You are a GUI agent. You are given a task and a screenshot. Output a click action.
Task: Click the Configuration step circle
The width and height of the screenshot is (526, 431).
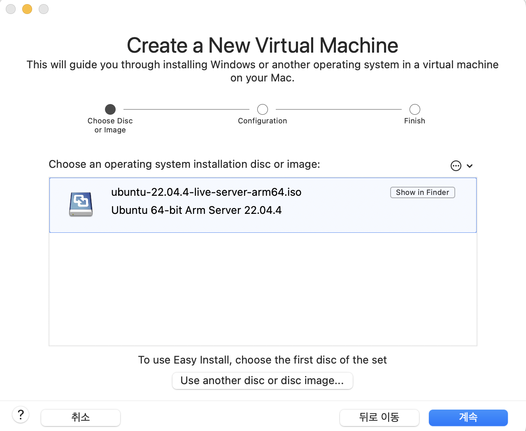[263, 109]
